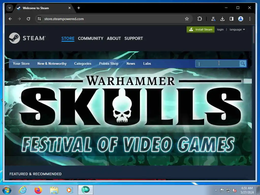Show hidden tray icons arrow
This screenshot has height=195, width=260.
point(216,190)
